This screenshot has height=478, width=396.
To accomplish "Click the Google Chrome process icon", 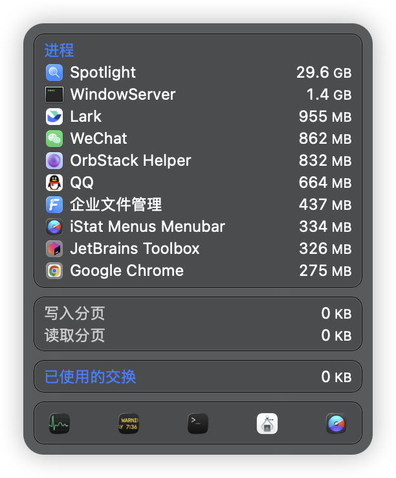I will (x=54, y=271).
